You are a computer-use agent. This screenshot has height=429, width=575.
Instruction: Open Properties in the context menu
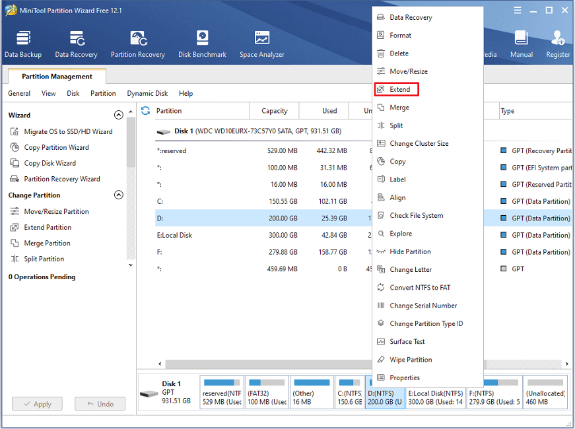[428, 378]
